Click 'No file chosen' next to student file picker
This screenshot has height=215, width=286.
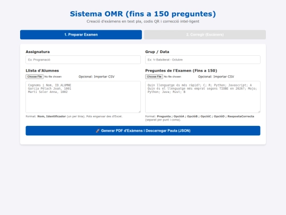[53, 76]
